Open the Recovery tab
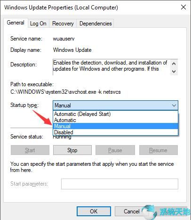This screenshot has width=191, height=220. [x=63, y=24]
